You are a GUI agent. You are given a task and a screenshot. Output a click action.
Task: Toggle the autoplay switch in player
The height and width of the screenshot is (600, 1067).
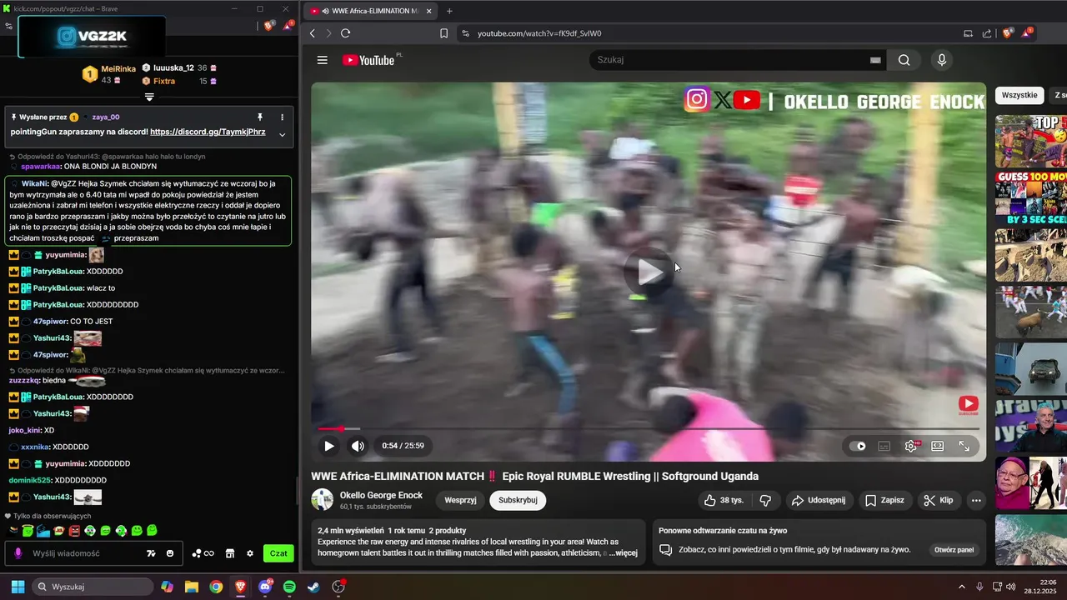point(857,446)
